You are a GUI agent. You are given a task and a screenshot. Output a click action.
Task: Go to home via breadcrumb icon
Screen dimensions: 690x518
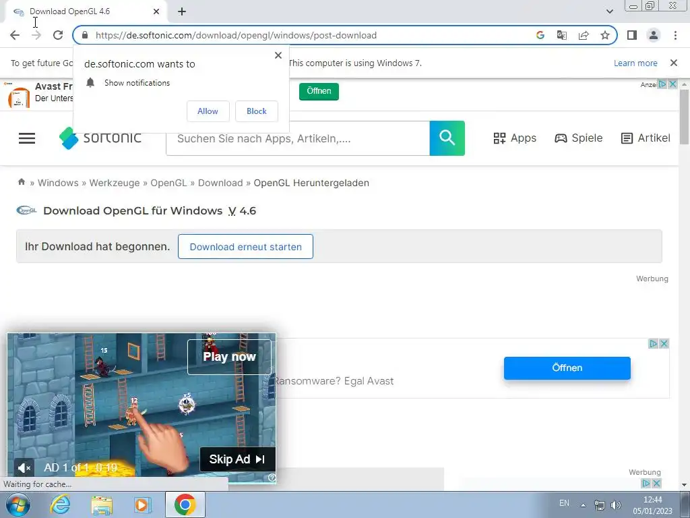click(21, 182)
